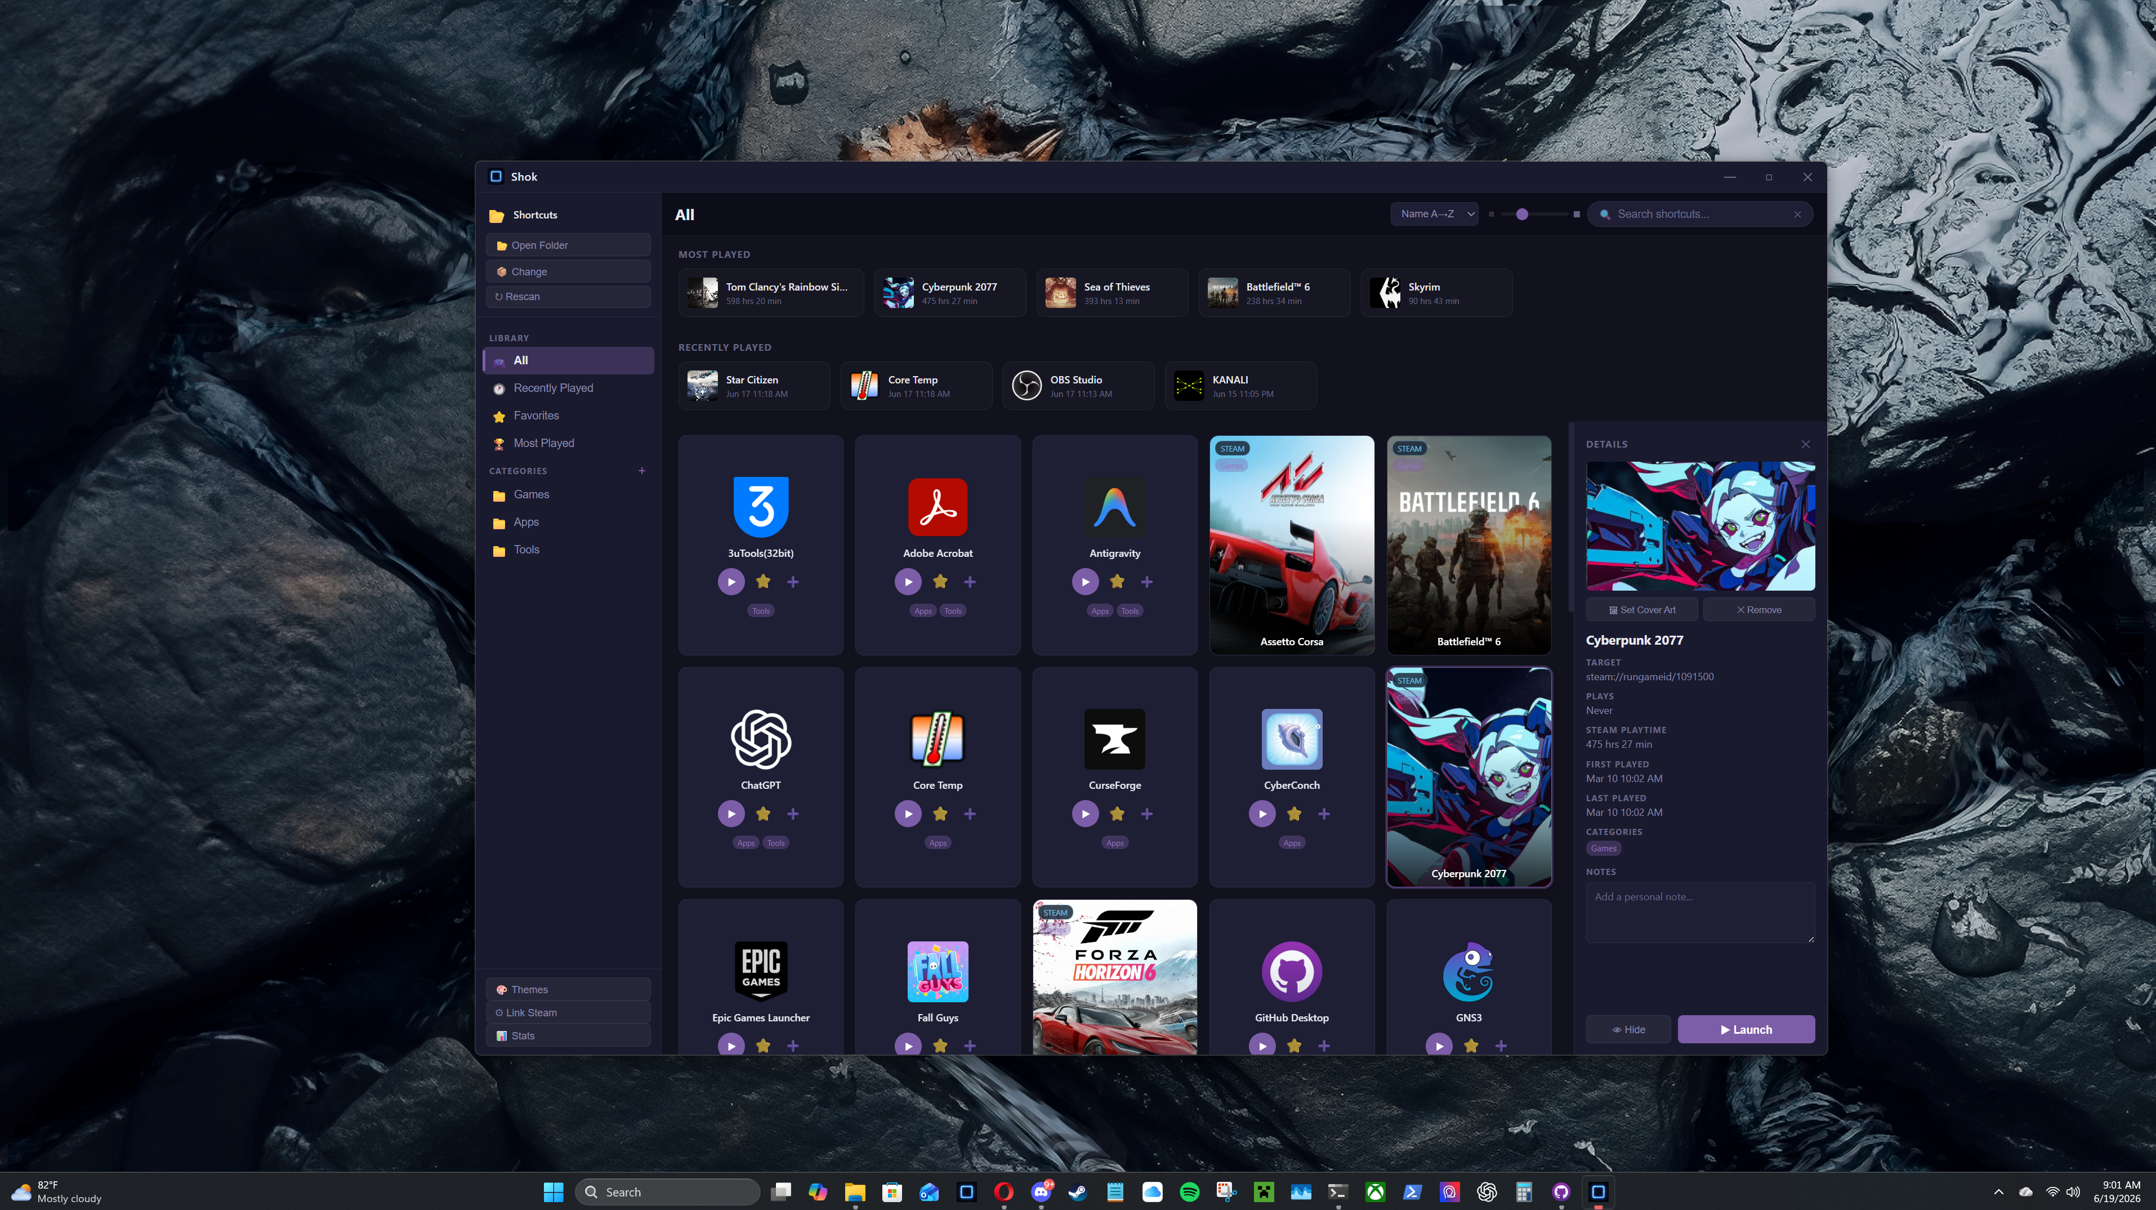Select the Apps category
The image size is (2156, 1210).
coord(568,522)
